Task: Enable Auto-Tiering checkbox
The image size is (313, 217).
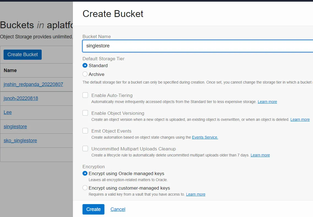Action: pyautogui.click(x=86, y=95)
